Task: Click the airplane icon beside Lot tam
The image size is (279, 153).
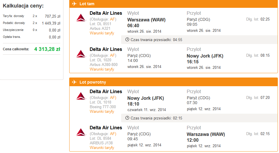Action: [74, 3]
